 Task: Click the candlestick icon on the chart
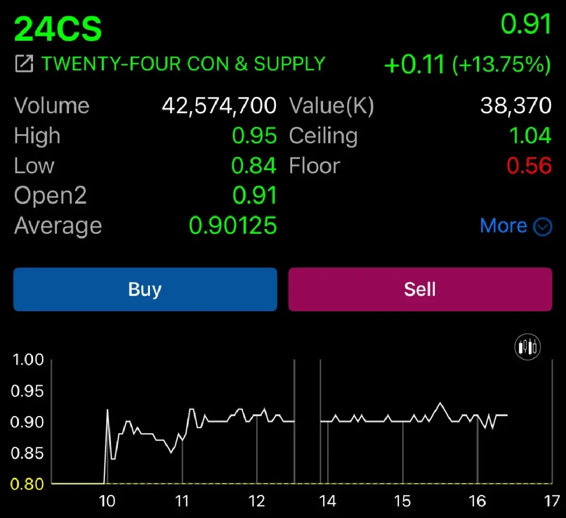pyautogui.click(x=528, y=347)
